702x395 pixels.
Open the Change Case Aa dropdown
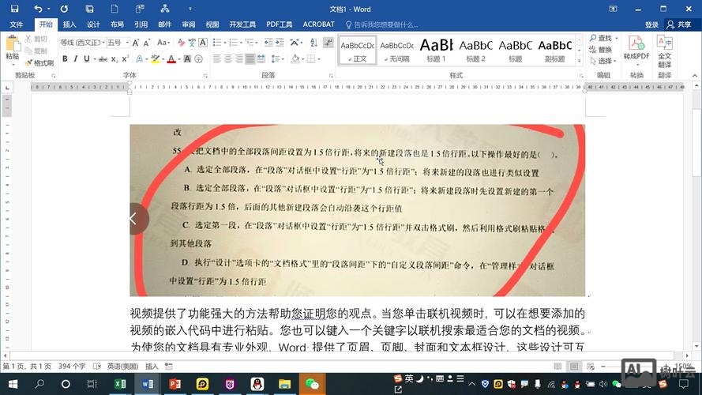163,43
